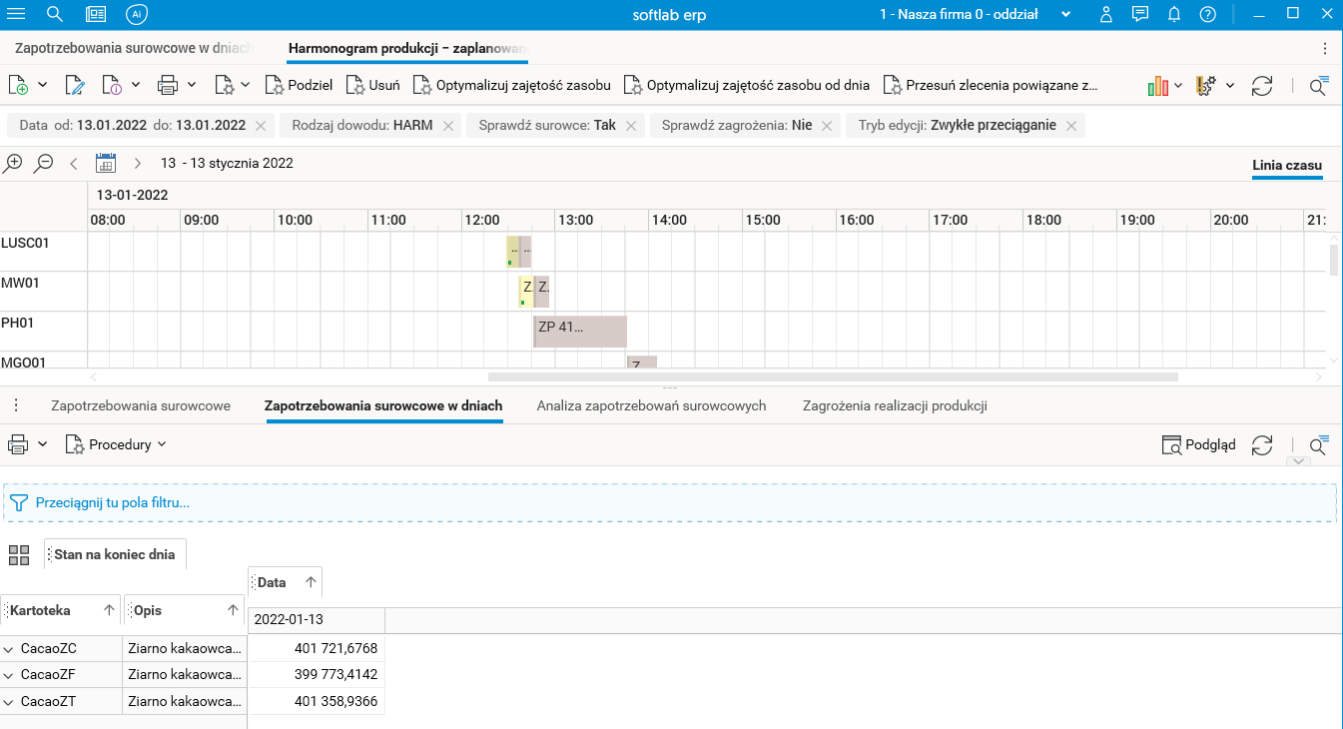Zoom in the timeline
The image size is (1343, 729).
click(13, 163)
